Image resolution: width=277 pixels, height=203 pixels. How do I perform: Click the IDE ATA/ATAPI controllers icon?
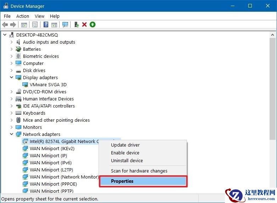(18, 106)
